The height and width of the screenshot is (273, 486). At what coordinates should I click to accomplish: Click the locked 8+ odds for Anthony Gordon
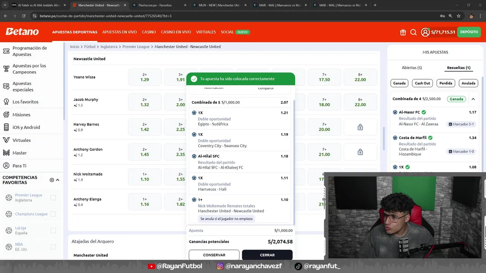360,152
